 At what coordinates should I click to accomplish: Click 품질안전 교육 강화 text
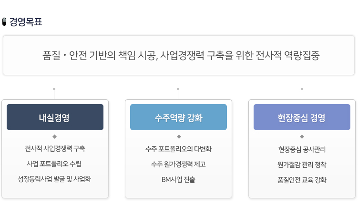coord(302,180)
